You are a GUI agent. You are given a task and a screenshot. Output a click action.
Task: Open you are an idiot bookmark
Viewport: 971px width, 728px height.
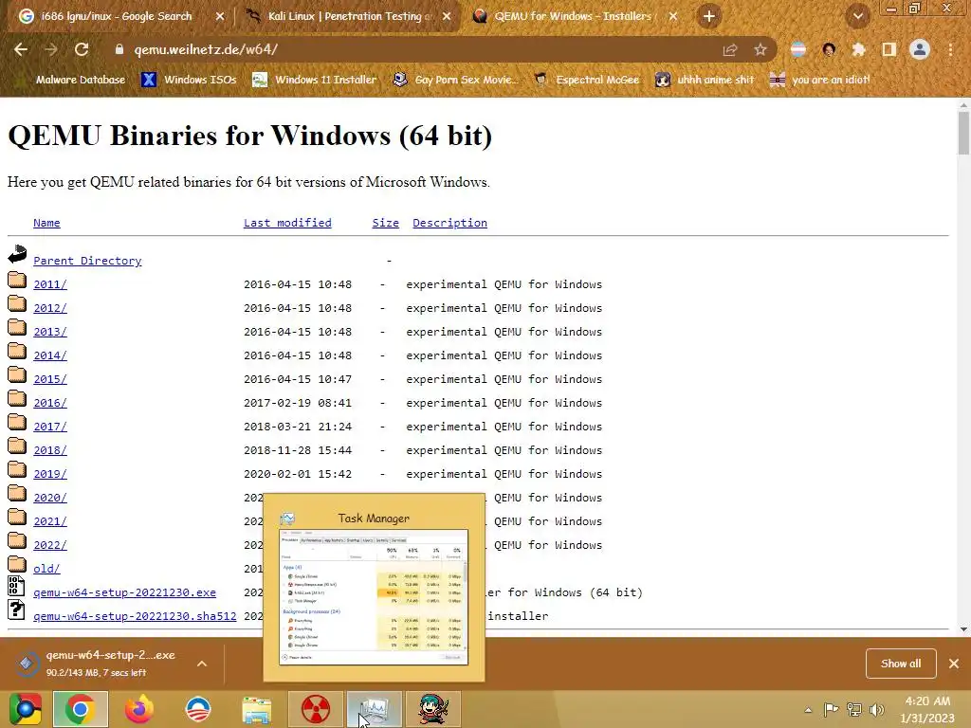pos(819,80)
